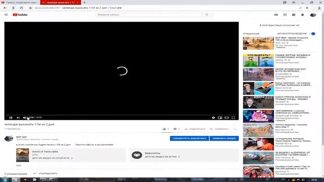This screenshot has width=324, height=182.
Task: Click the video title челендж выкачать т-54
Action: 29,124
